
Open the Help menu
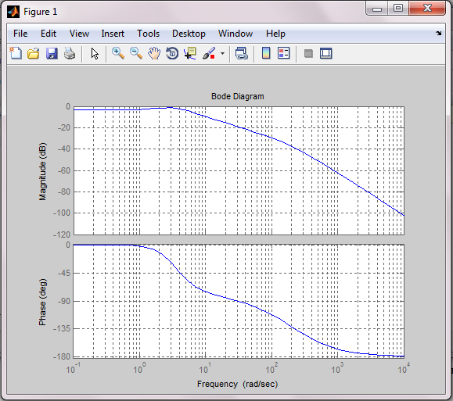click(275, 34)
